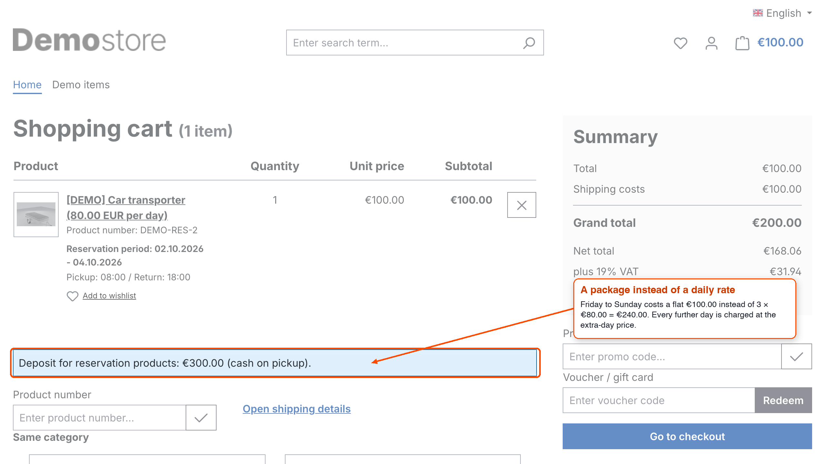Image resolution: width=825 pixels, height=464 pixels.
Task: Click the heart icon beside Add to wishlist
Action: click(73, 296)
